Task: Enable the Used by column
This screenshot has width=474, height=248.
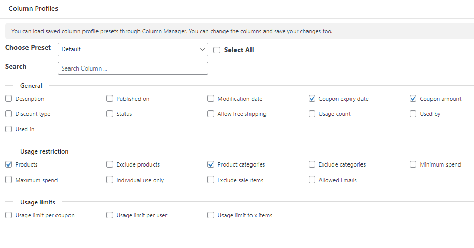Action: [x=413, y=114]
